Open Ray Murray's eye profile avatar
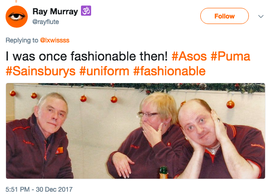 (17, 17)
